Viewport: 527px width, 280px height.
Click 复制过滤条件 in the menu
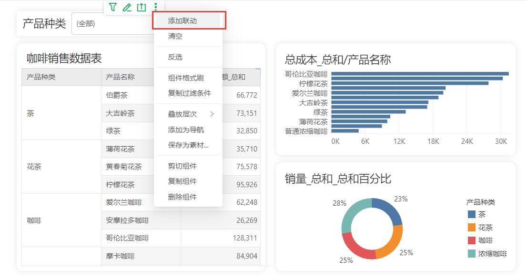[189, 93]
